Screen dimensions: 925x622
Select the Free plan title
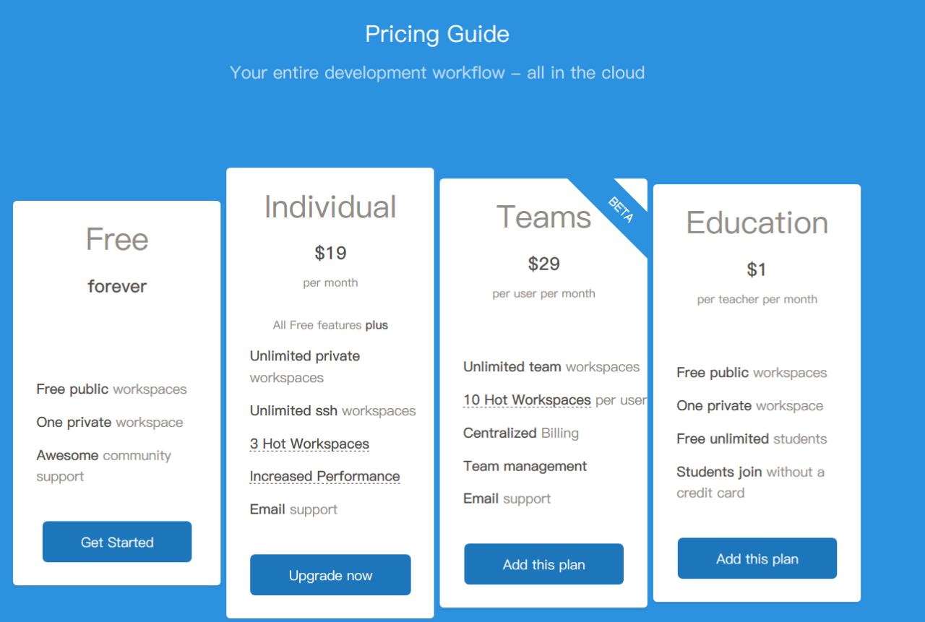[x=117, y=239]
